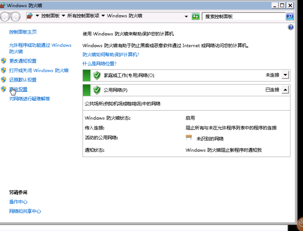The image size is (303, 231).
Task: Click 活动的公用网络: label
Action: coord(101,138)
